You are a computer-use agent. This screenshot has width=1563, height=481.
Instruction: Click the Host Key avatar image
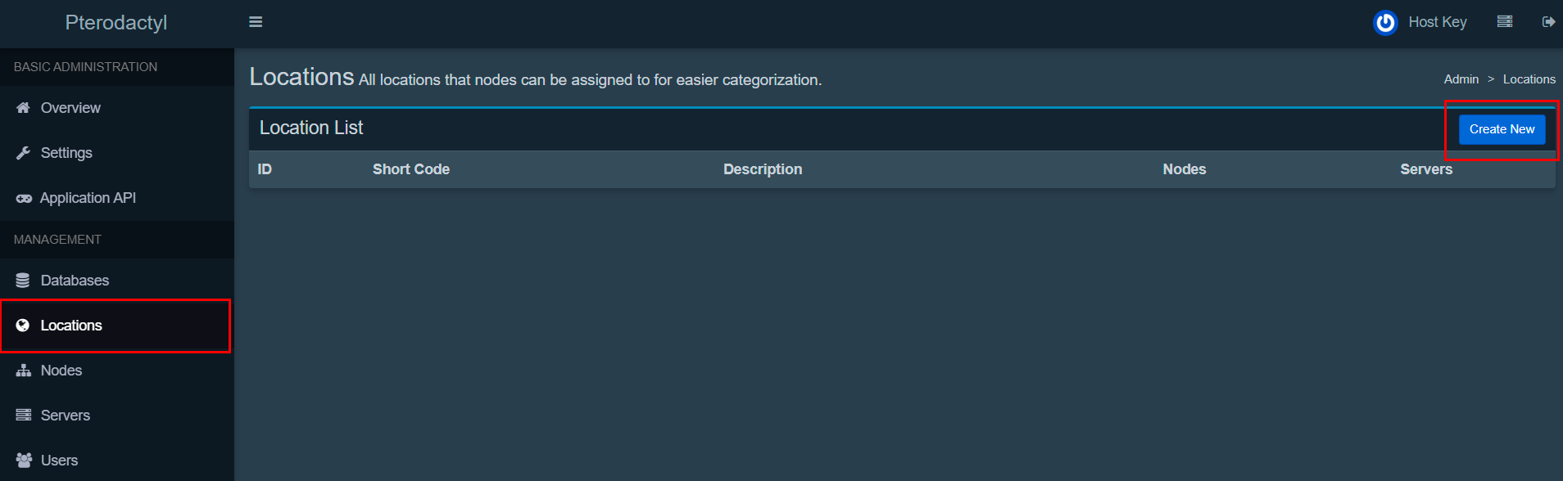click(1385, 22)
